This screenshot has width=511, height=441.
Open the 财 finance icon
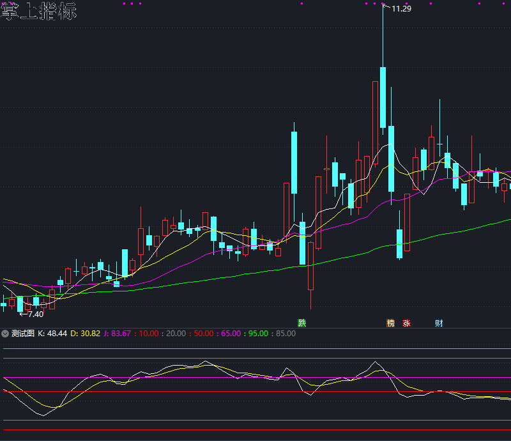[x=438, y=323]
